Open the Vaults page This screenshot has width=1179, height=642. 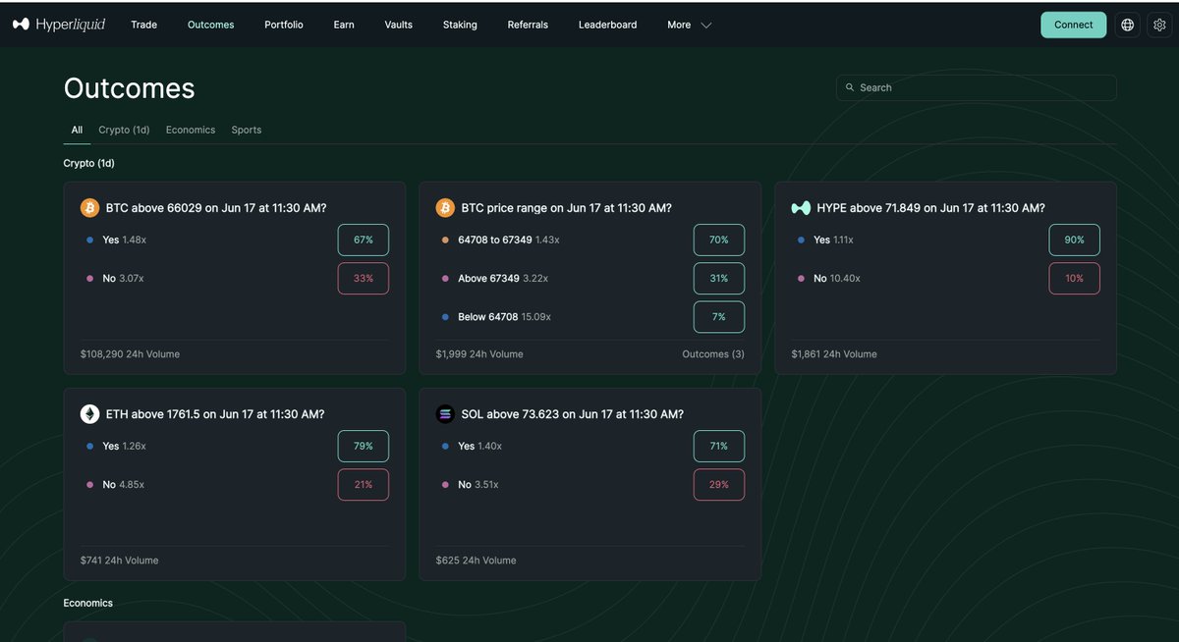tap(399, 25)
